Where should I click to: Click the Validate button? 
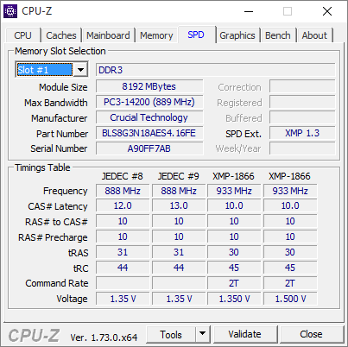(x=244, y=334)
